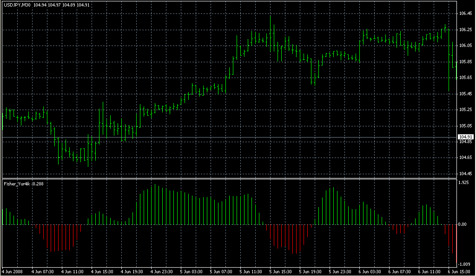This screenshot has width=476, height=276.
Task: Click the 5 Jun 15:30 time label
Action: pyautogui.click(x=280, y=272)
